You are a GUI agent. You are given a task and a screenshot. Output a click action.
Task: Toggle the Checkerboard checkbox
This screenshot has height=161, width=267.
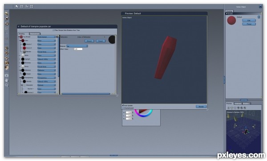(x=123, y=108)
